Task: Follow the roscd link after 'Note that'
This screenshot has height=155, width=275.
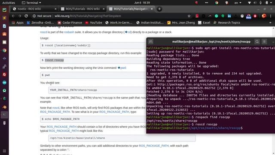Action: pyautogui.click(x=56, y=108)
